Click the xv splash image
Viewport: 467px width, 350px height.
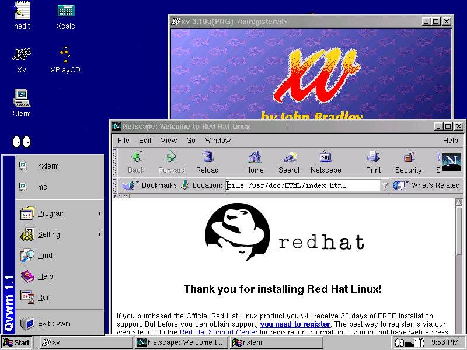(311, 74)
